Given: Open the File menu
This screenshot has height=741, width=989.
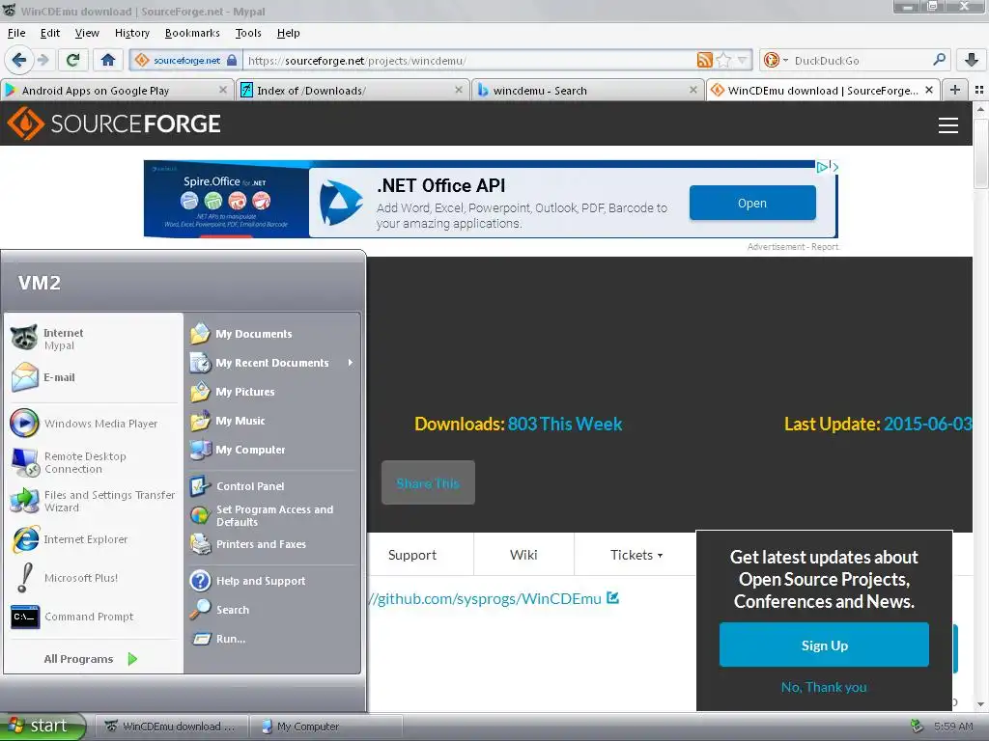Looking at the screenshot, I should click(16, 33).
